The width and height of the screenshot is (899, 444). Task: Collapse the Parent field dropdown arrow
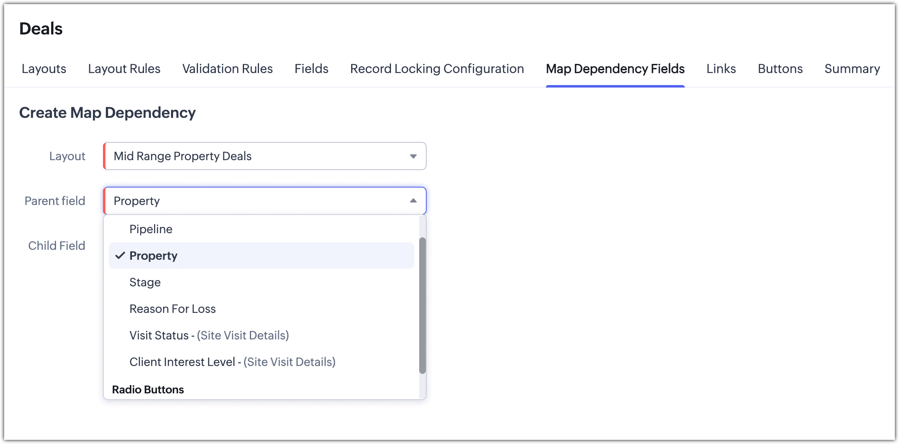coord(413,201)
